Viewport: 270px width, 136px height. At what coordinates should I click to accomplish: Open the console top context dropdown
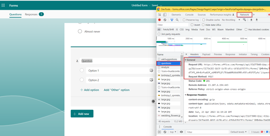click(173, 132)
